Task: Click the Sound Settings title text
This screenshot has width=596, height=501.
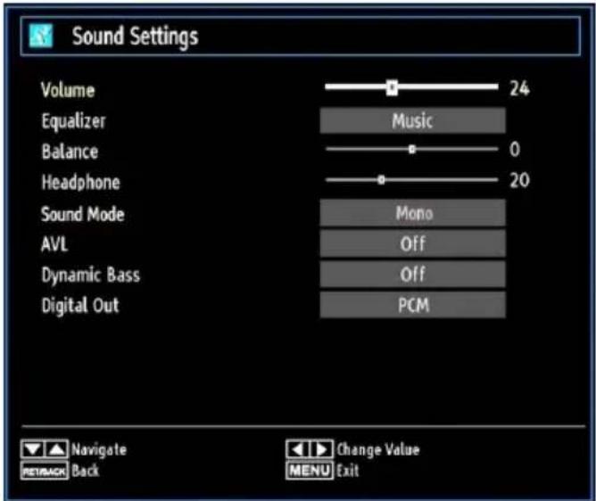Action: [x=135, y=37]
